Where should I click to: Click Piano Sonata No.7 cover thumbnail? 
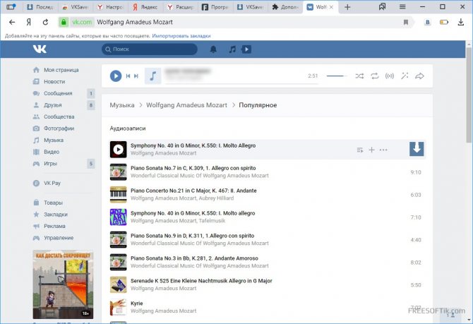(119, 172)
